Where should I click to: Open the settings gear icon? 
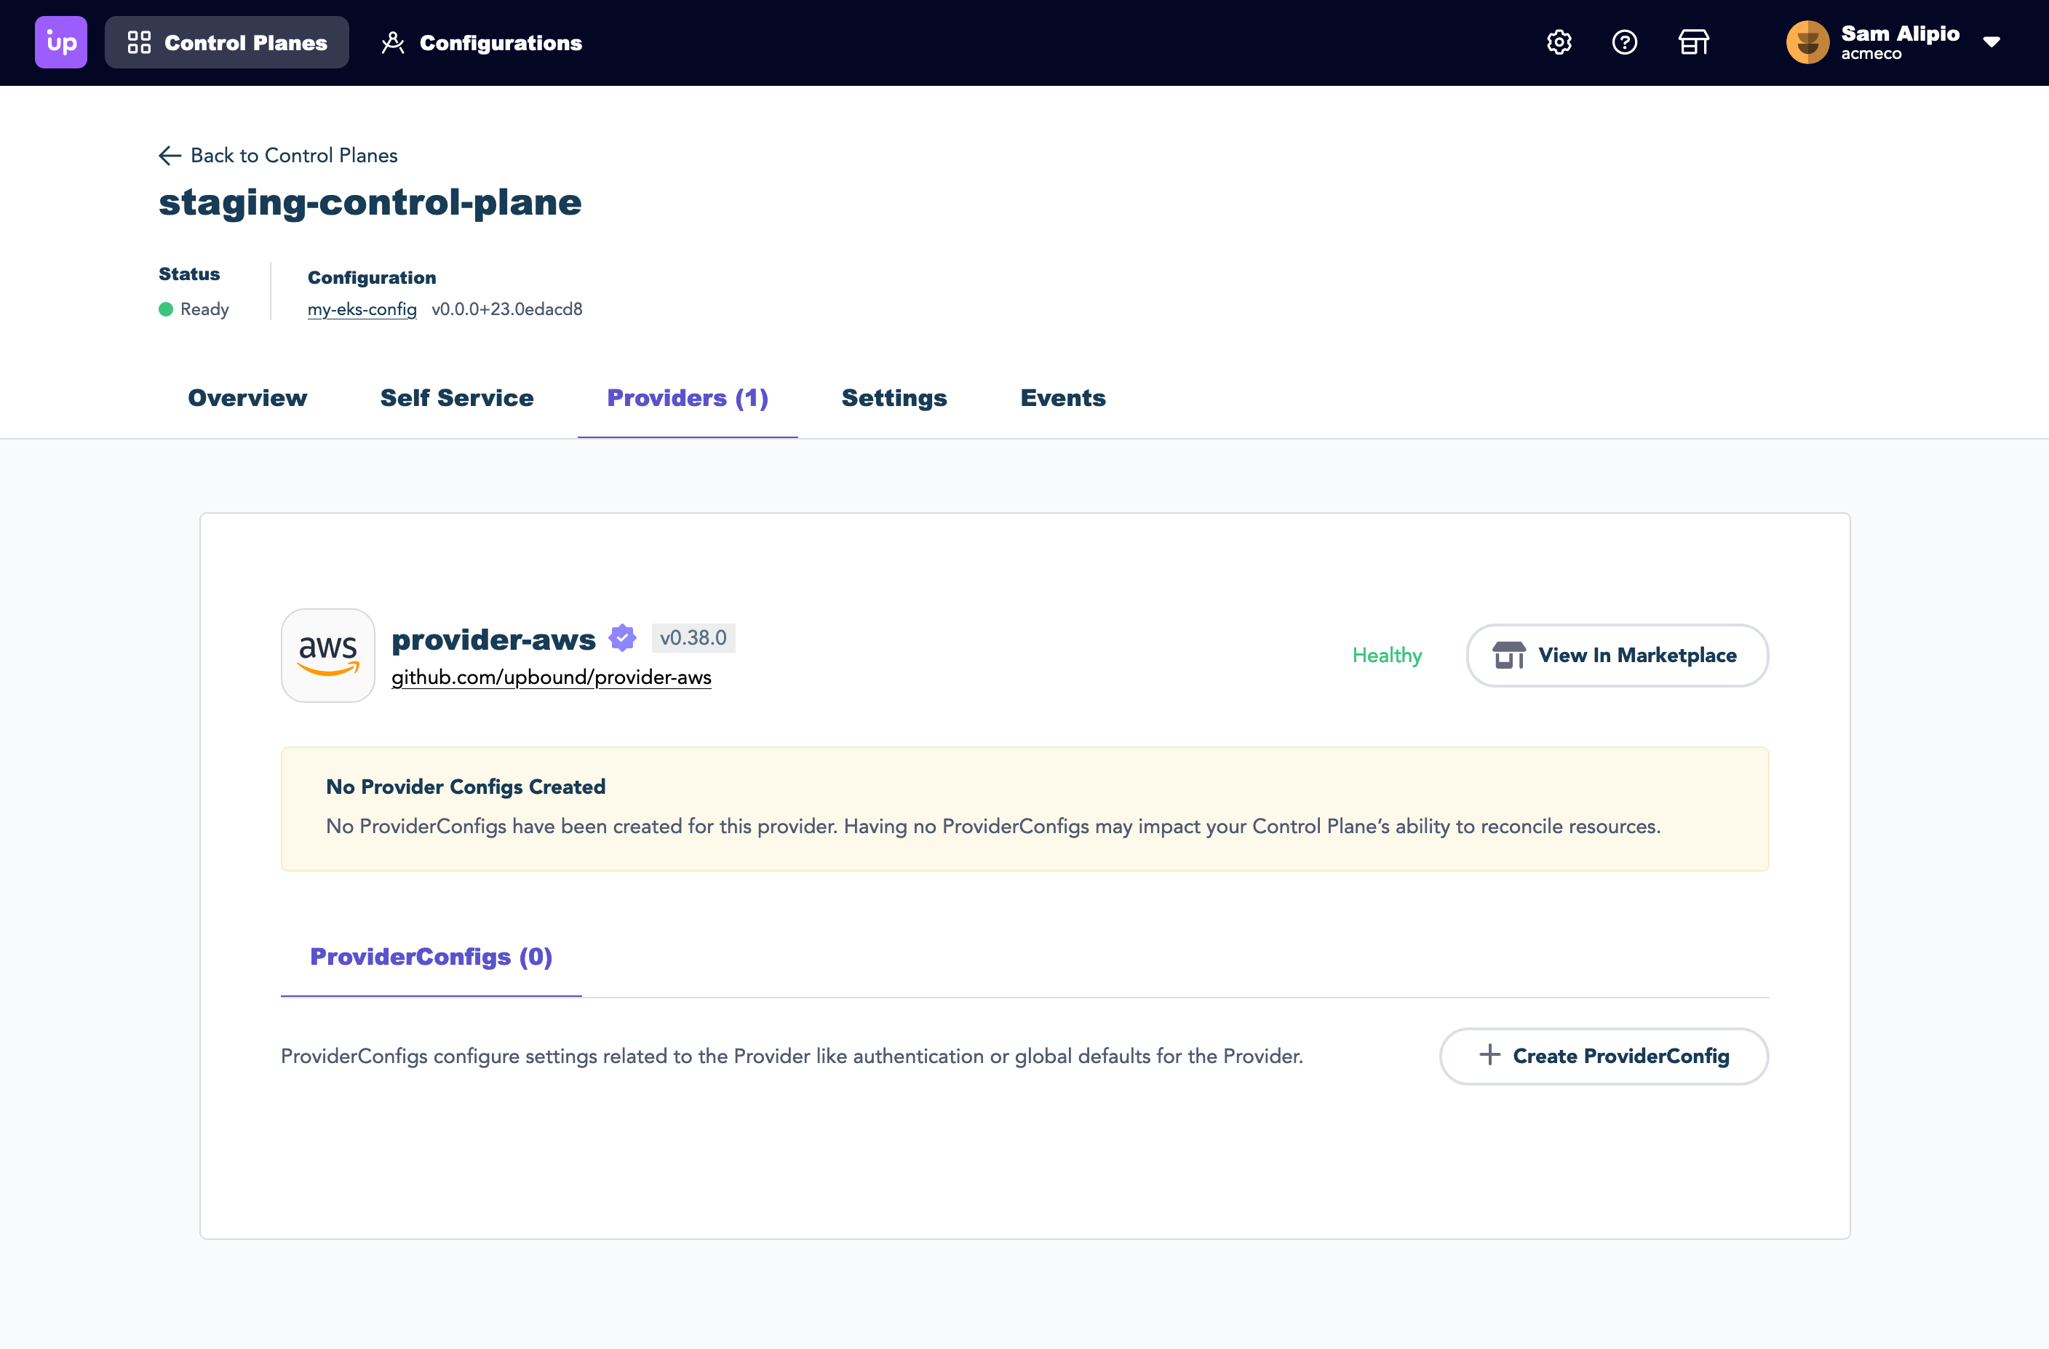tap(1559, 42)
